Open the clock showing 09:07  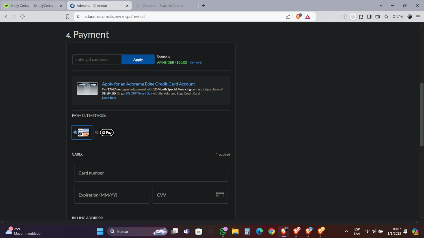[x=394, y=231]
